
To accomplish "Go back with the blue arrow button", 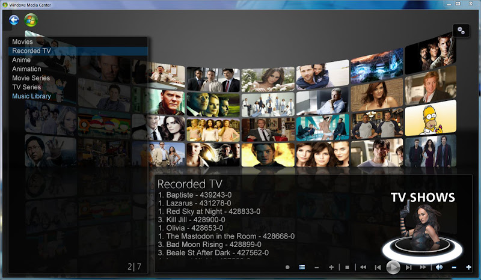I will 14,20.
